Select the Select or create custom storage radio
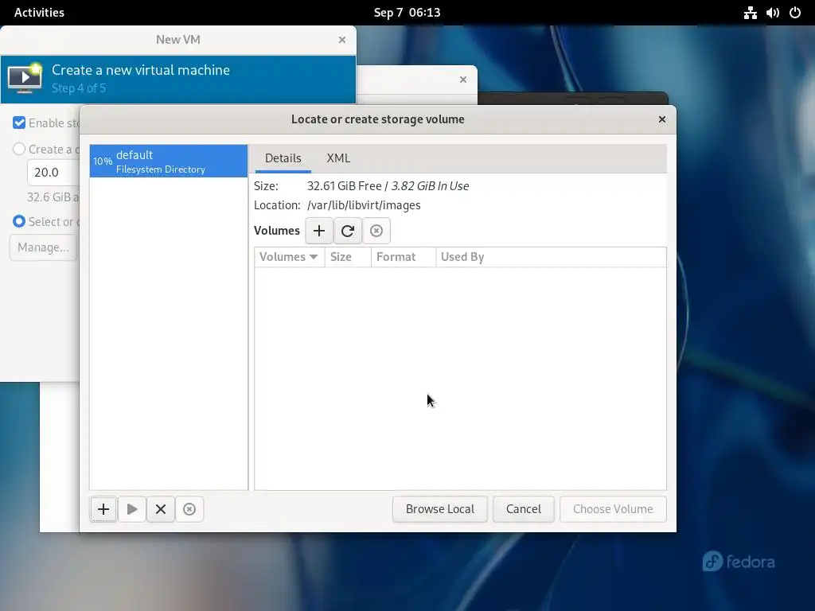This screenshot has width=815, height=611. point(19,221)
